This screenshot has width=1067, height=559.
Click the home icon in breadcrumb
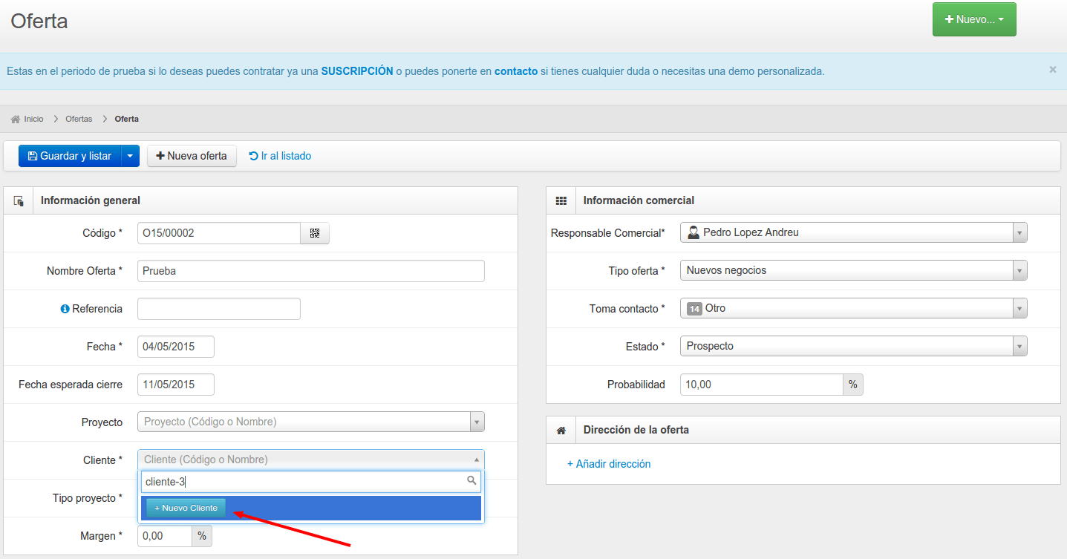[x=15, y=119]
